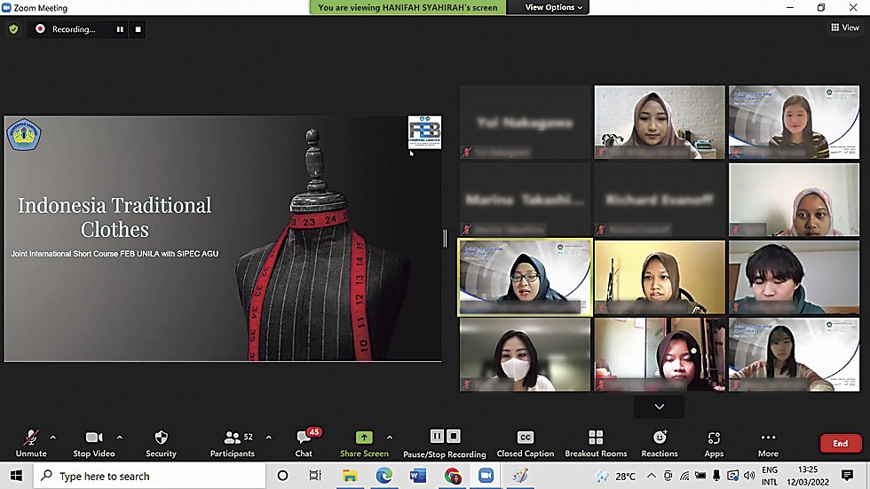Viewport: 870px width, 489px height.
Task: Select the Richard Evanoff participant tile
Action: 659,200
